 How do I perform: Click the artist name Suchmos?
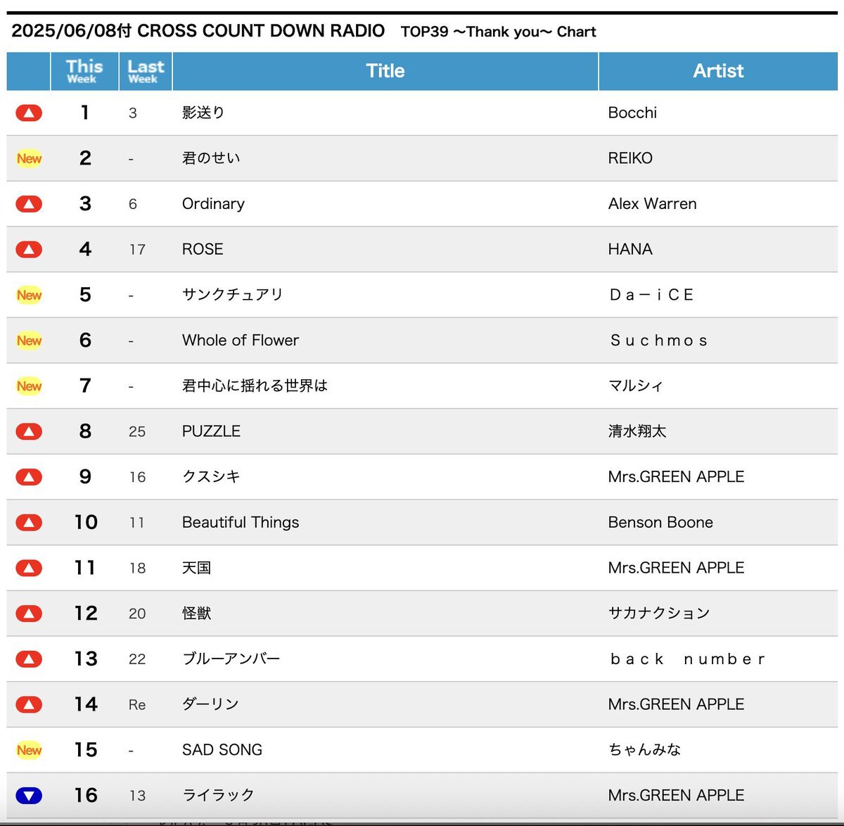click(659, 341)
